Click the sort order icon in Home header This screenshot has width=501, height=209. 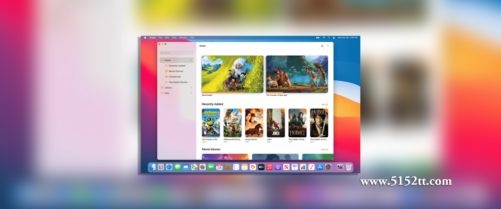(x=322, y=46)
